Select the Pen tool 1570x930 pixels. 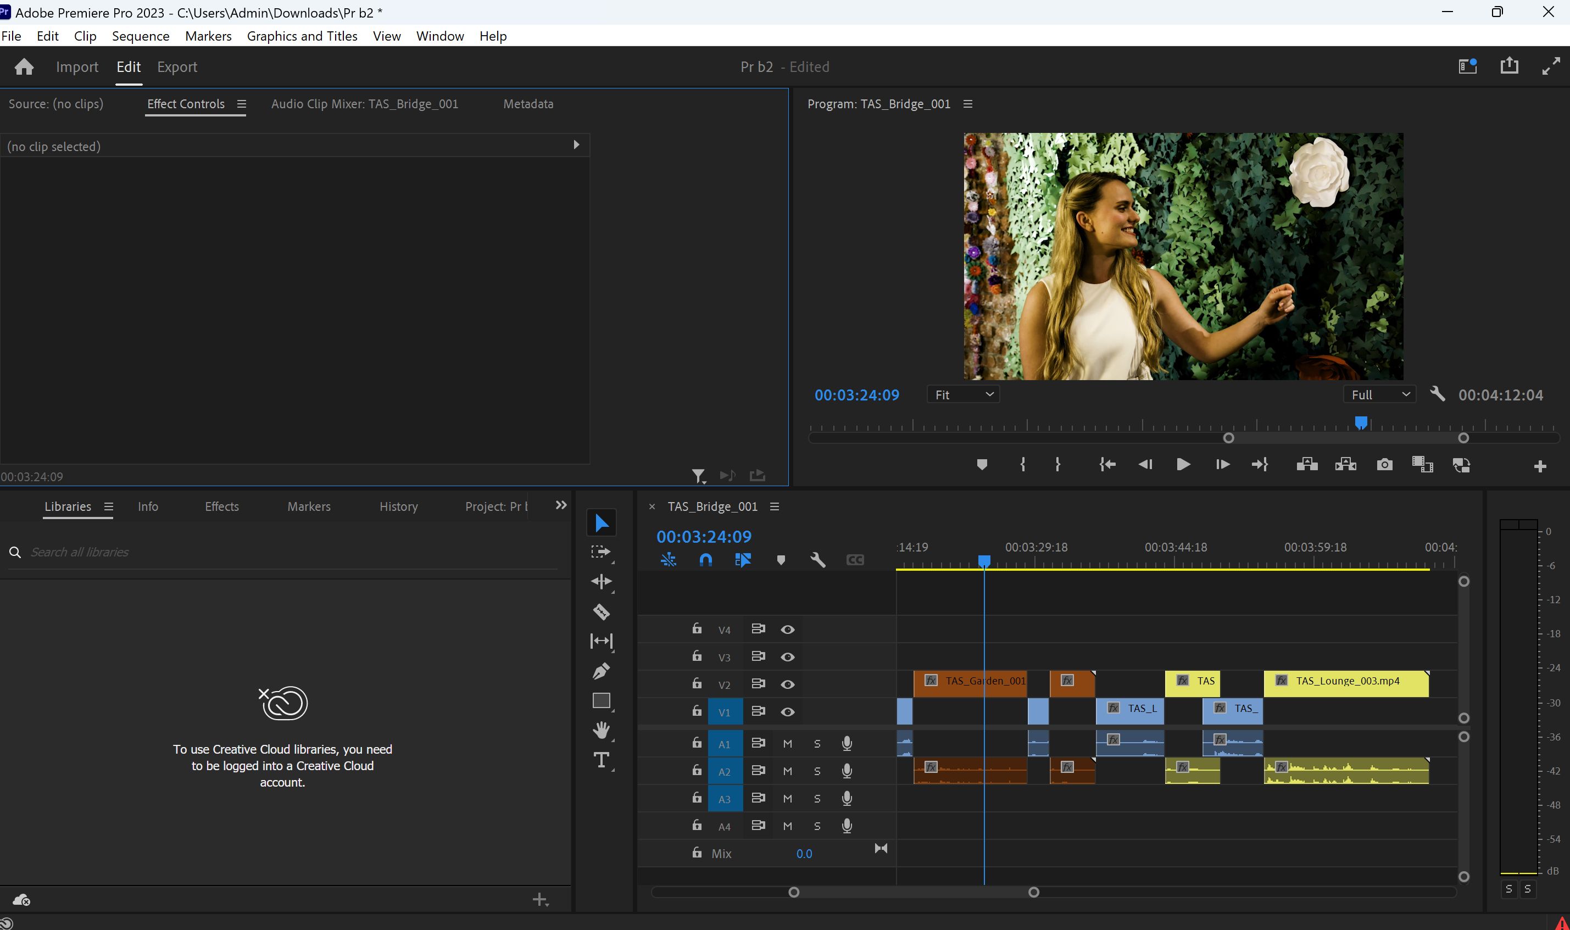coord(601,671)
